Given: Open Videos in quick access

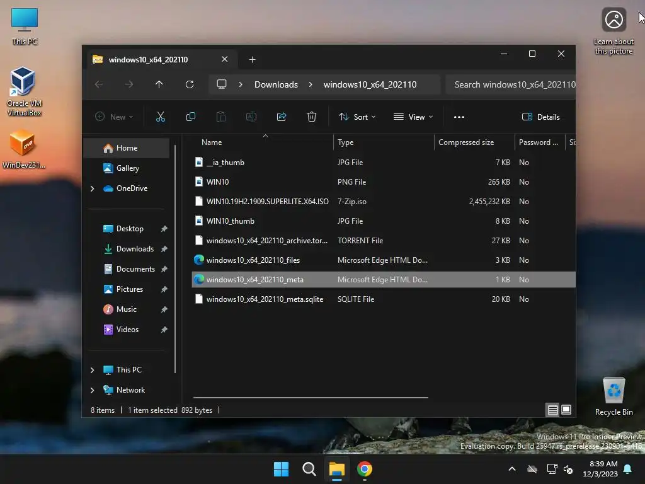Looking at the screenshot, I should (126, 329).
